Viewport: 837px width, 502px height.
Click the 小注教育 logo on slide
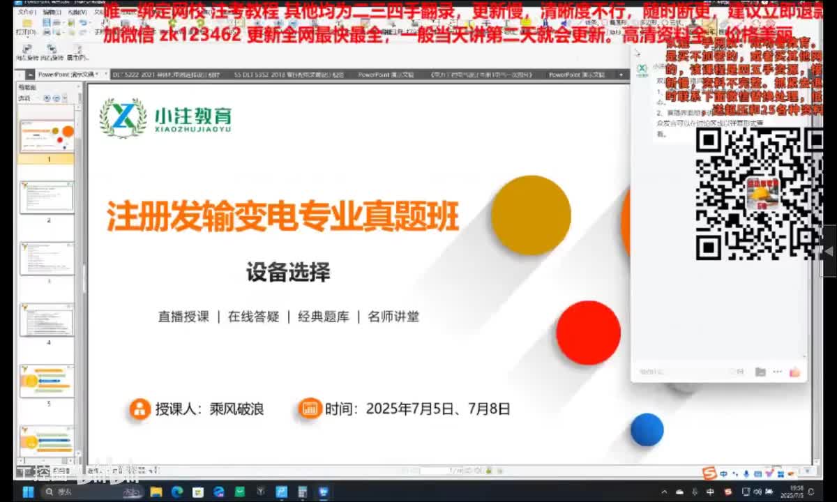(165, 119)
